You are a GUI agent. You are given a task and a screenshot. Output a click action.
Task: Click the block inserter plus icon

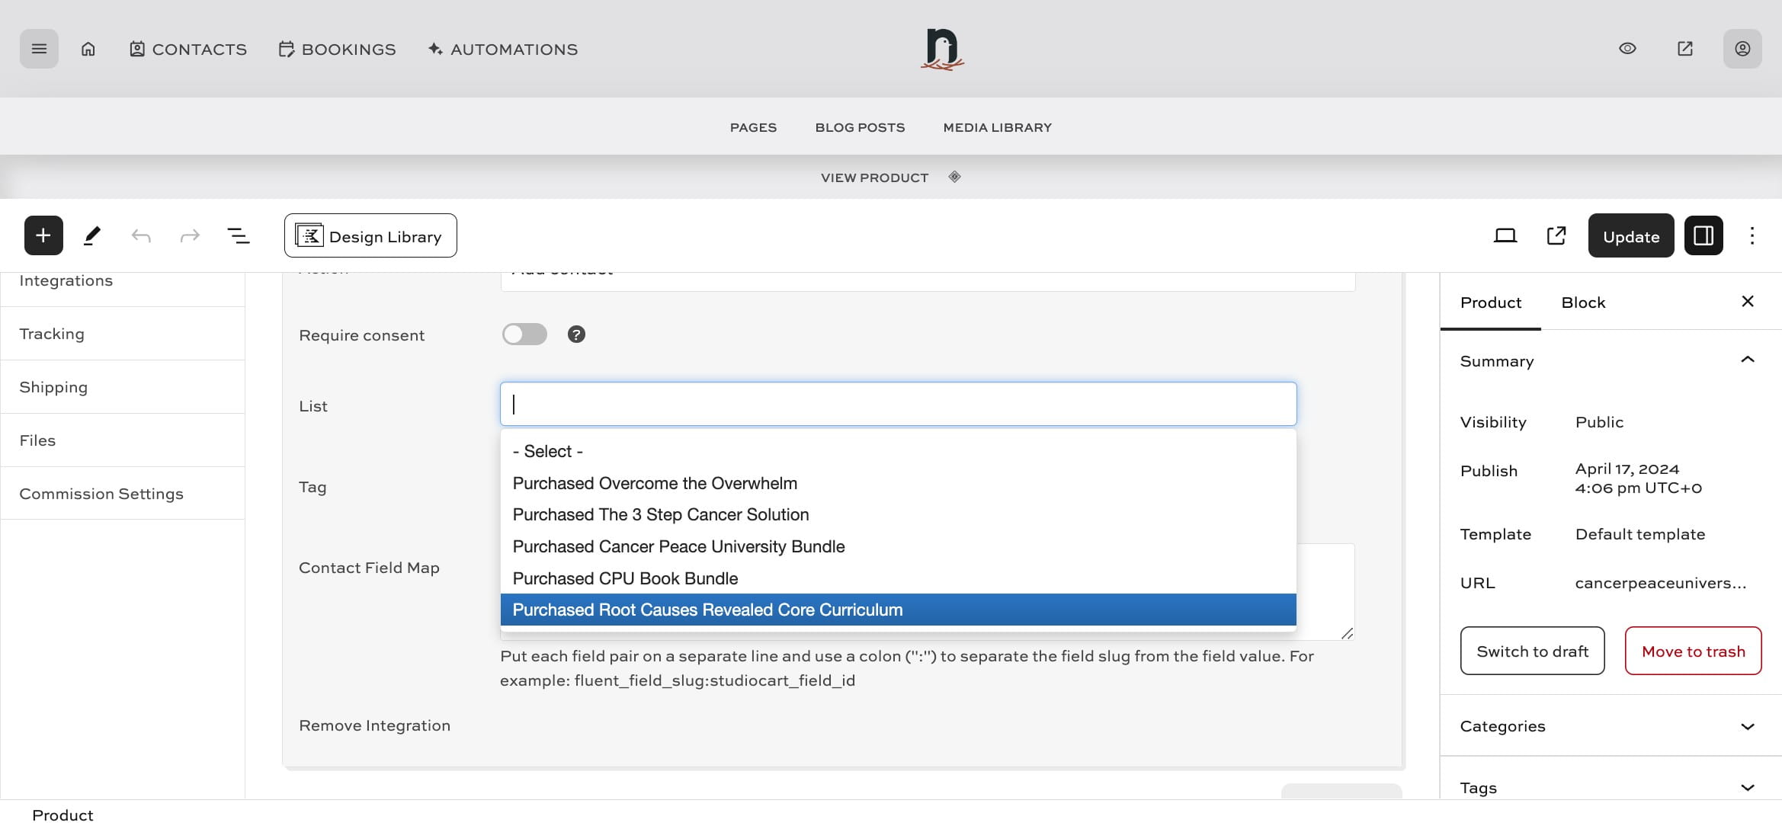click(x=43, y=235)
